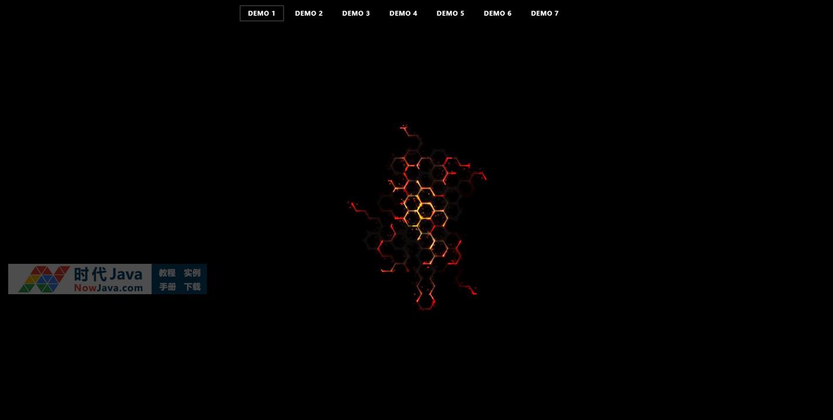This screenshot has height=420, width=833.
Task: Click the topmost red spark trail tip
Action: coord(403,126)
